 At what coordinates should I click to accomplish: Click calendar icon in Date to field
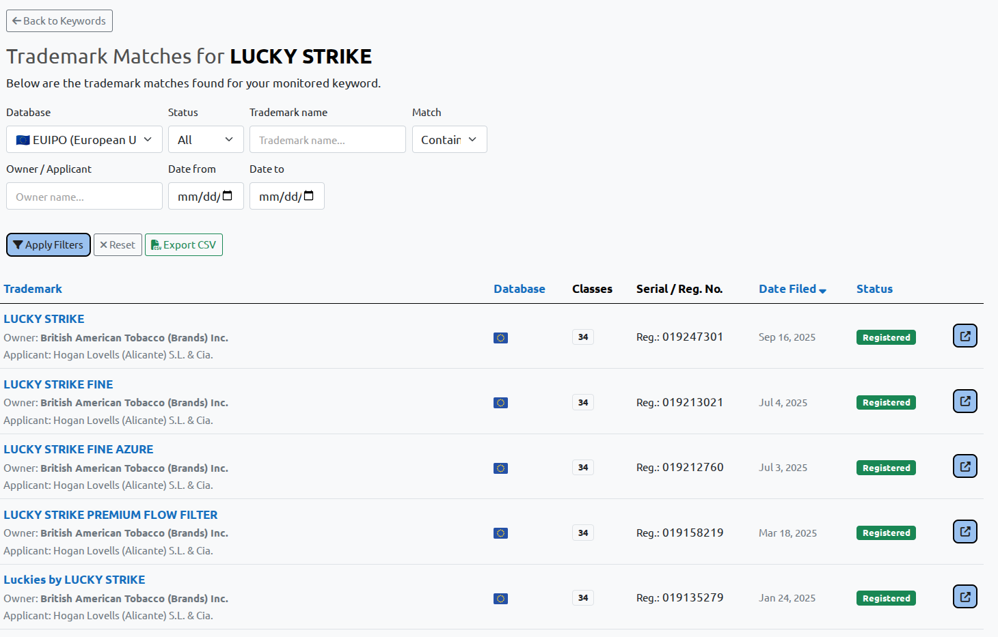coord(308,196)
